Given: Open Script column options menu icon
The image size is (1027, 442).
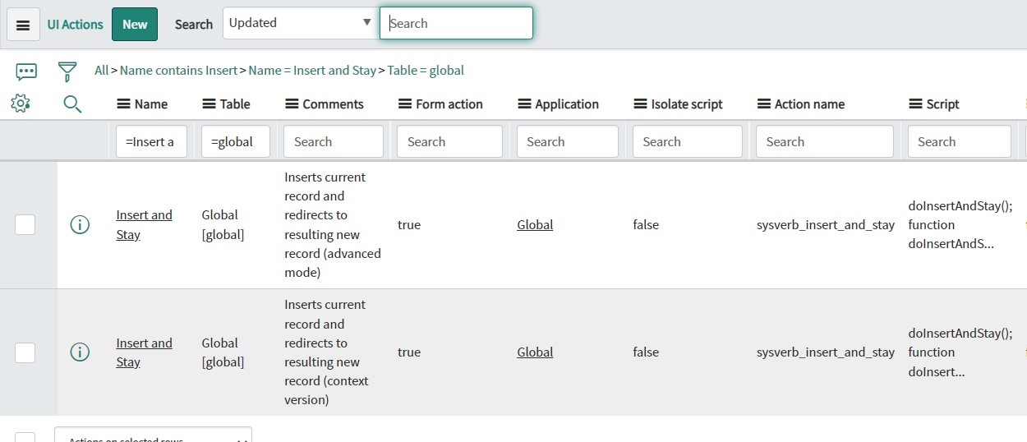Looking at the screenshot, I should click(916, 104).
